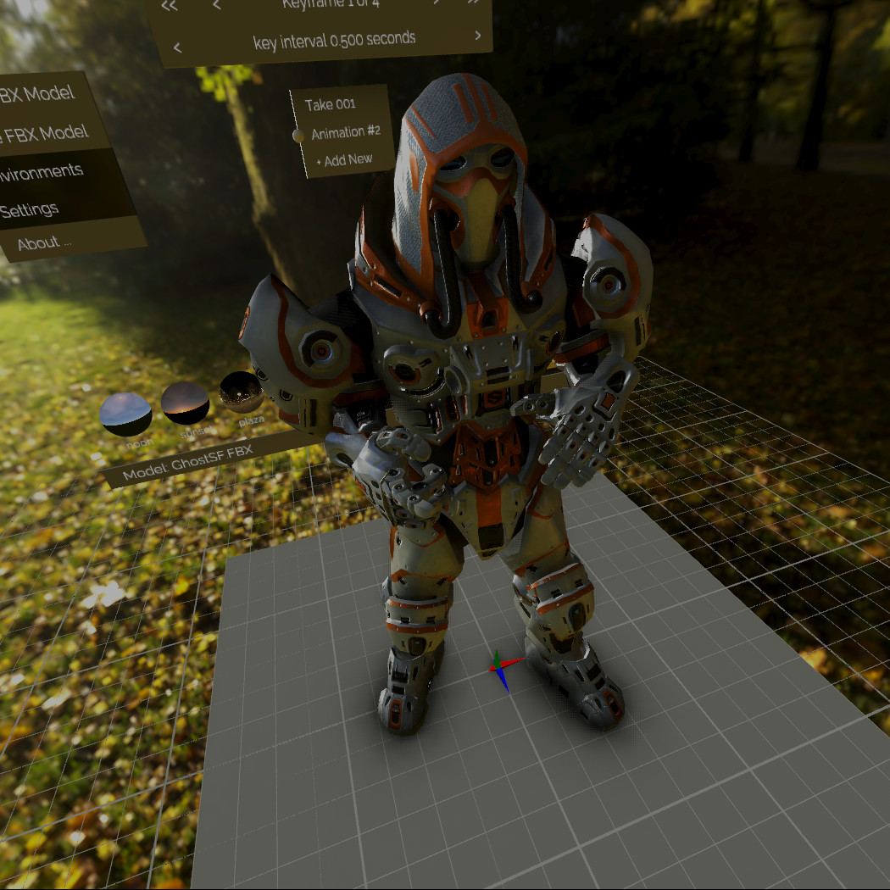This screenshot has width=890, height=890.
Task: Decrease the key interval value
Action: pos(177,47)
